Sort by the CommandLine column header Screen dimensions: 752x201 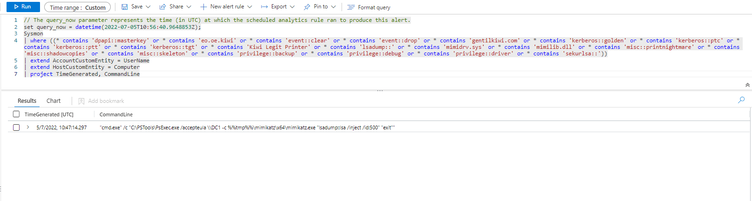point(116,114)
